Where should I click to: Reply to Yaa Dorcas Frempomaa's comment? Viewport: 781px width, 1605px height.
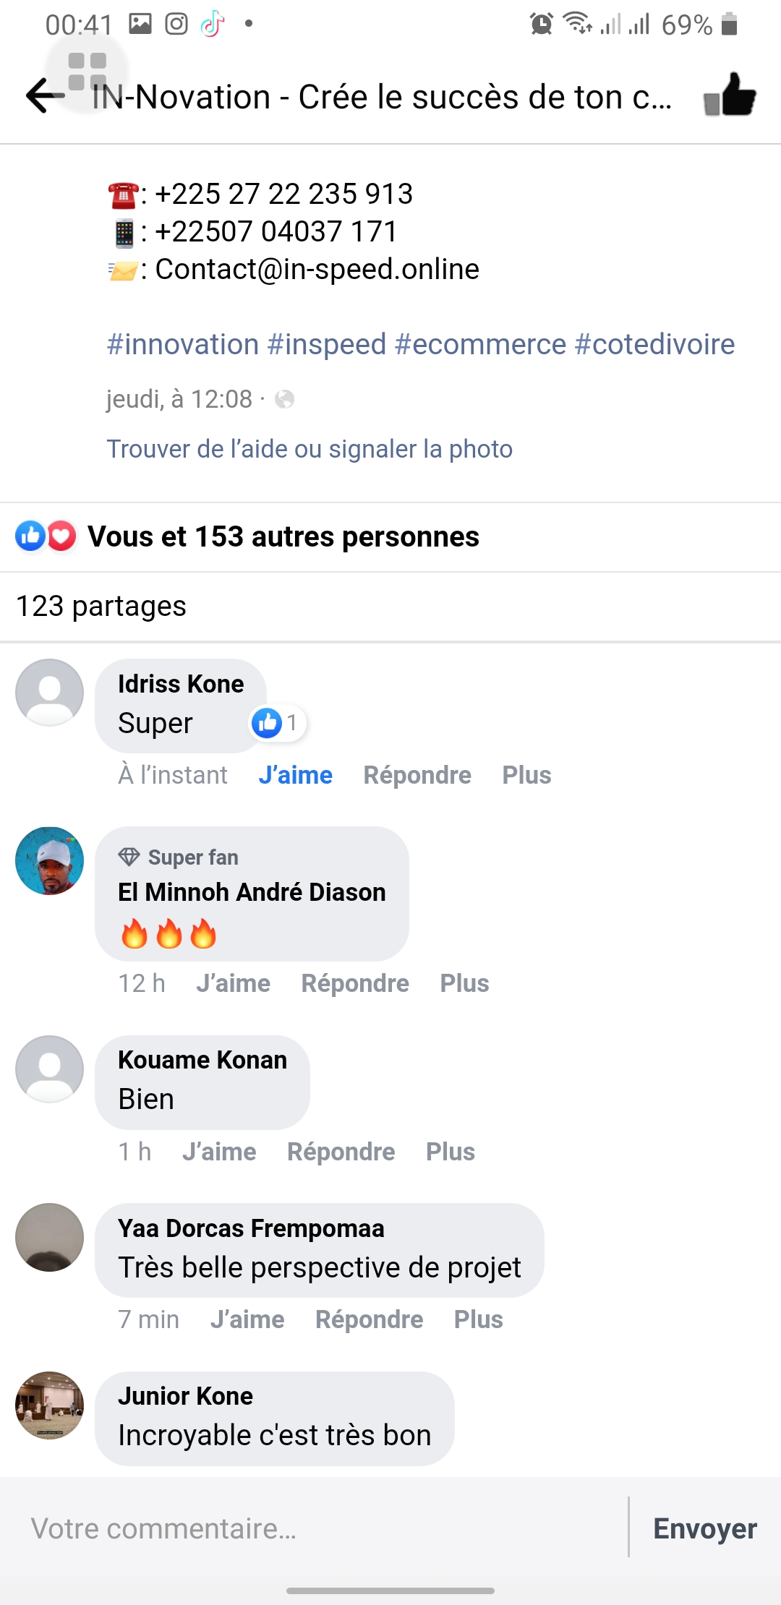pyautogui.click(x=369, y=1319)
